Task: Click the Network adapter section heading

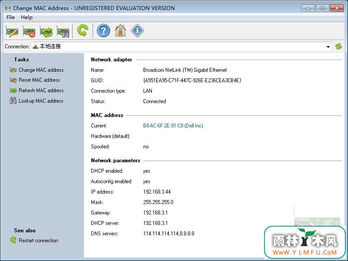Action: tap(111, 60)
